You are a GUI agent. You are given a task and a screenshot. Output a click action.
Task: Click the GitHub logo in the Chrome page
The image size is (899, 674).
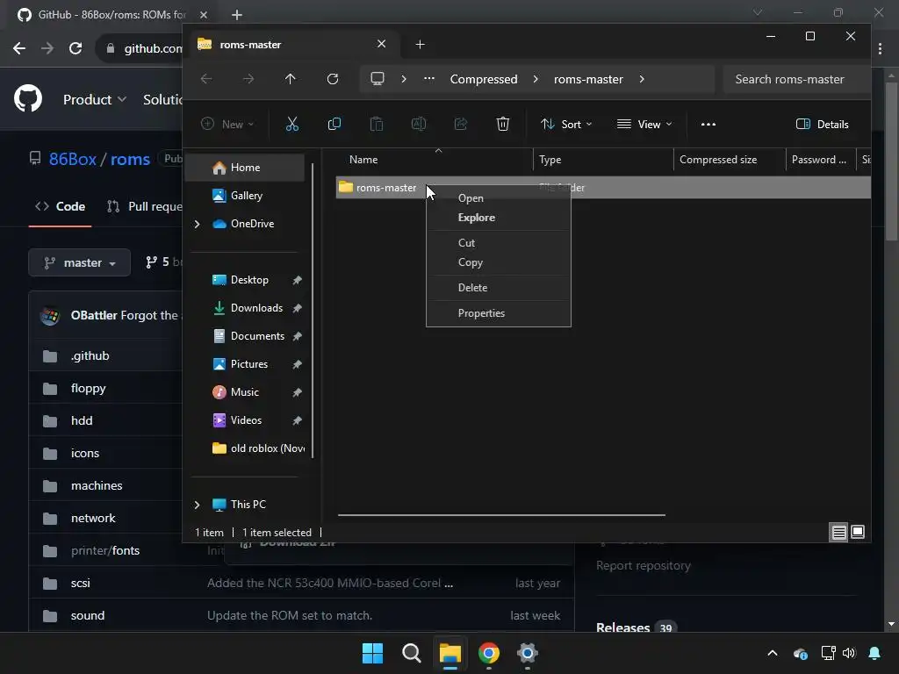click(x=28, y=98)
